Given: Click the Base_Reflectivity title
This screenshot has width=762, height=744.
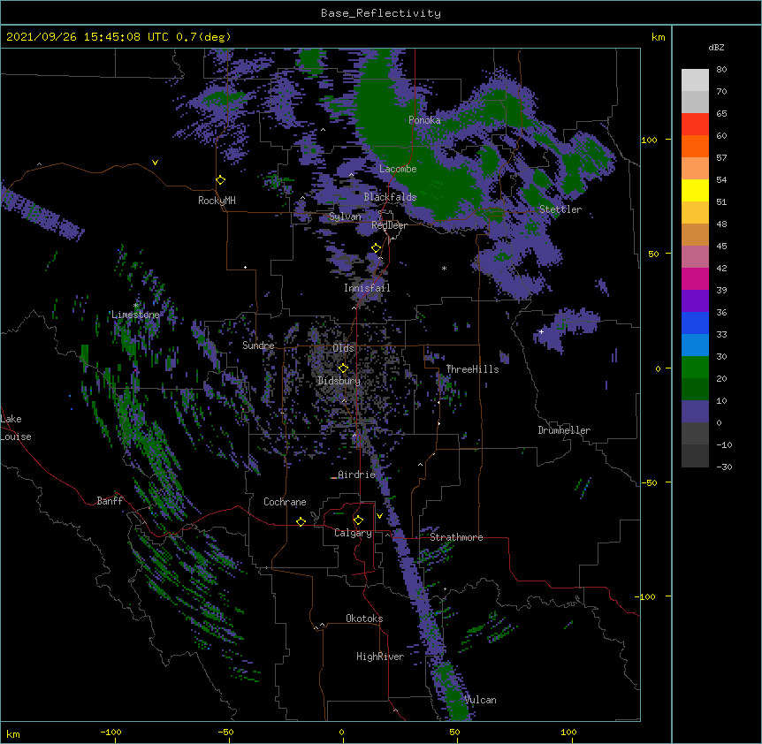Looking at the screenshot, I should tap(381, 13).
